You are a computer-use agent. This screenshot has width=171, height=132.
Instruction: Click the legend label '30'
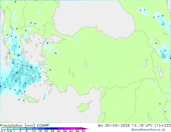(59, 131)
